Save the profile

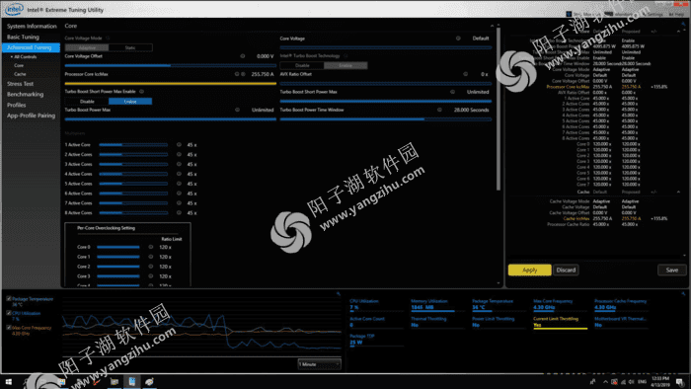tap(672, 271)
